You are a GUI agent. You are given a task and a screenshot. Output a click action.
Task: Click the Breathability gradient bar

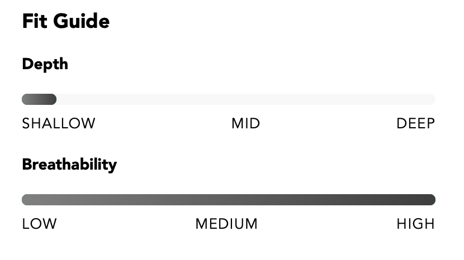point(229,200)
